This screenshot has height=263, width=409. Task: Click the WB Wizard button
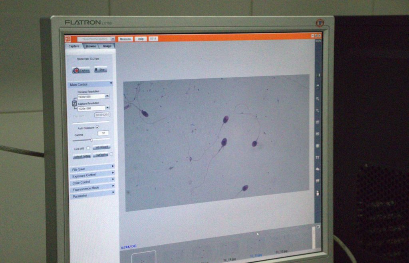pos(101,147)
